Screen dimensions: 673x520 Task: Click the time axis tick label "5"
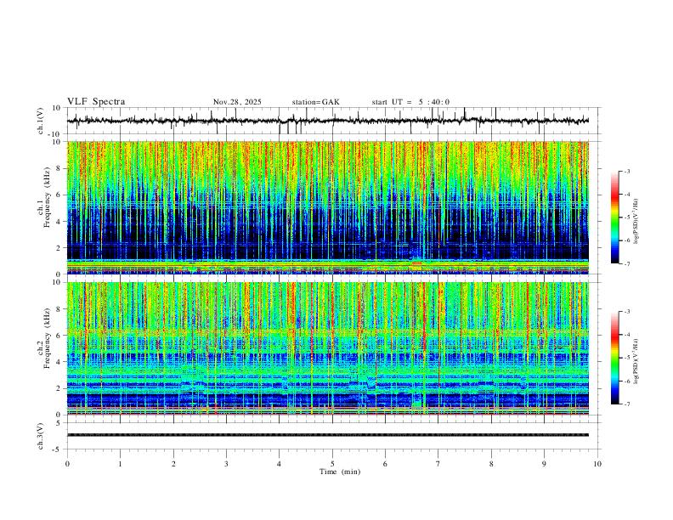click(332, 464)
